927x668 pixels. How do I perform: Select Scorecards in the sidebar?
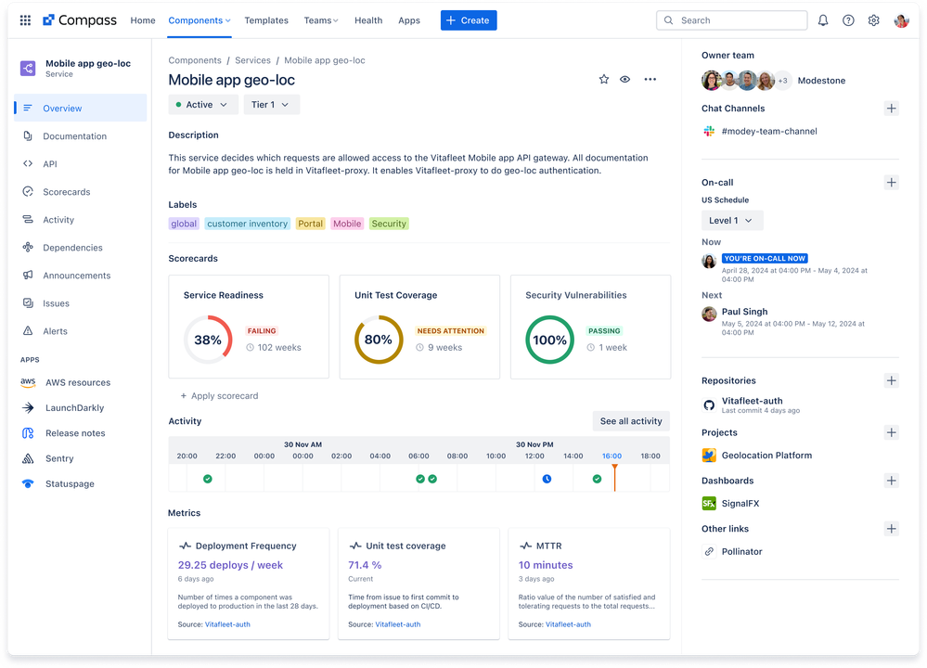pos(81,191)
